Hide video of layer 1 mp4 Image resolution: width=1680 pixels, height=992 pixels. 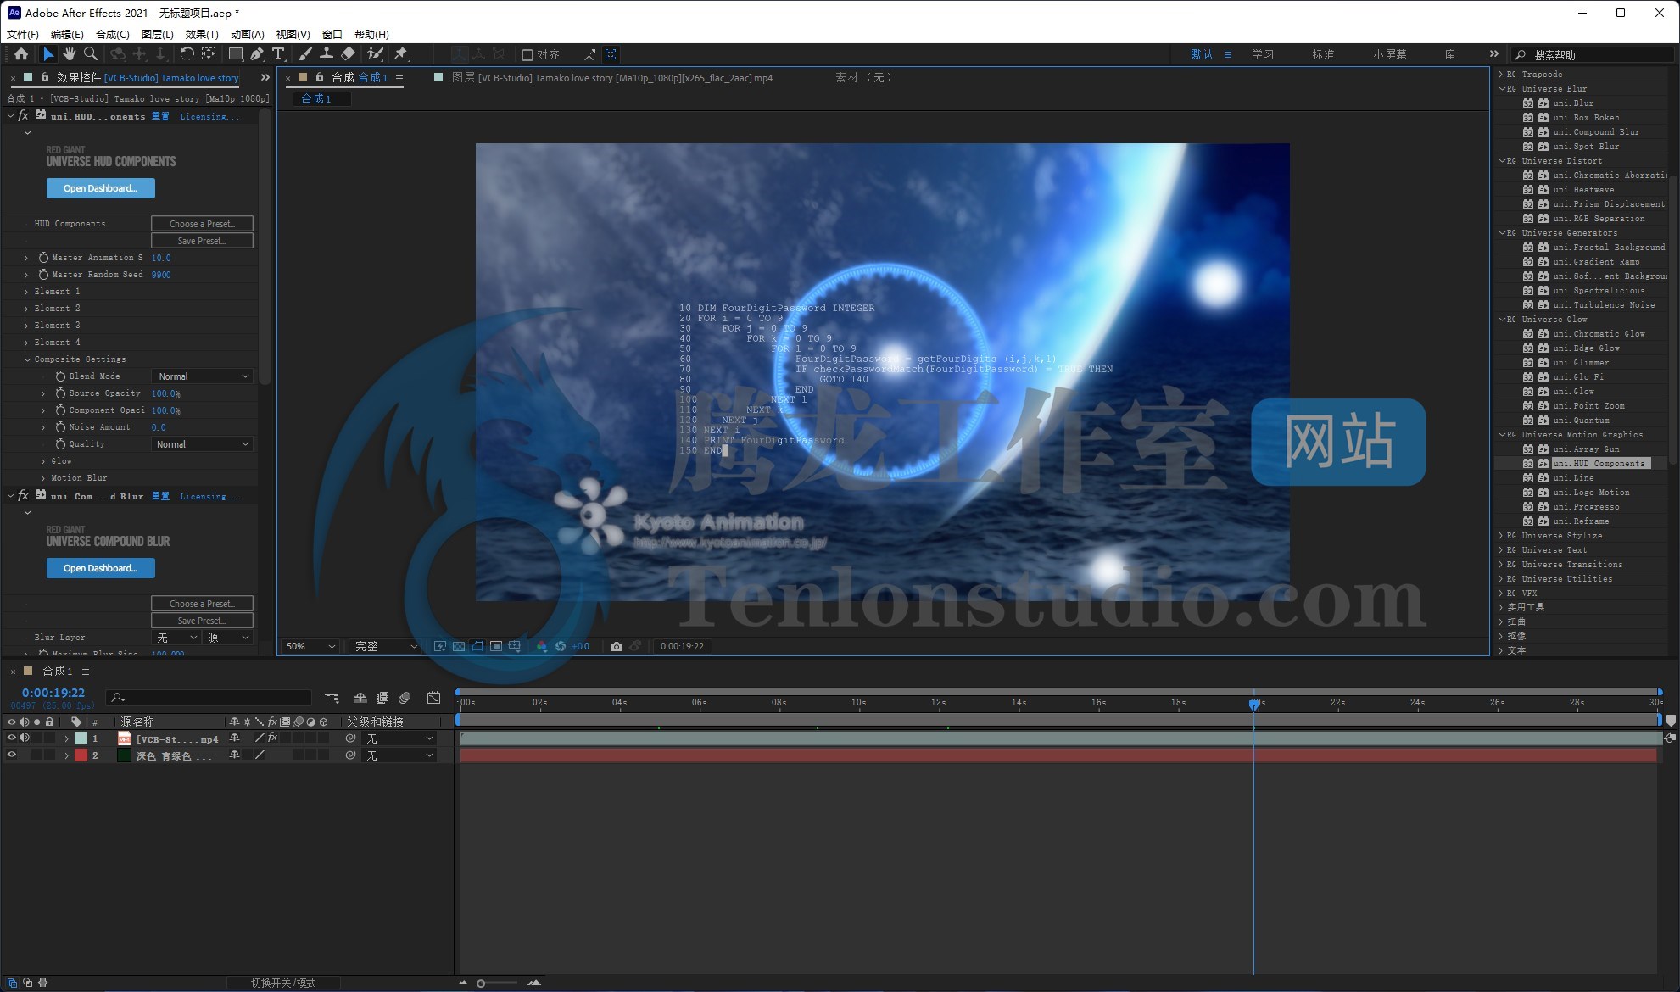[x=11, y=738]
